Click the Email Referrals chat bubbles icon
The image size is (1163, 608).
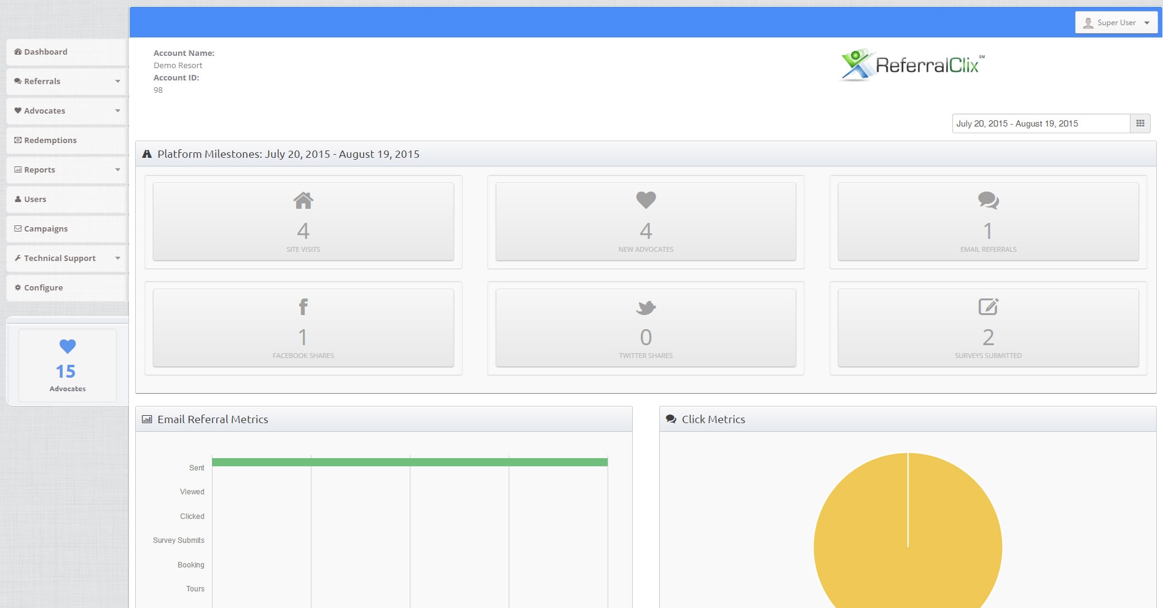(989, 200)
